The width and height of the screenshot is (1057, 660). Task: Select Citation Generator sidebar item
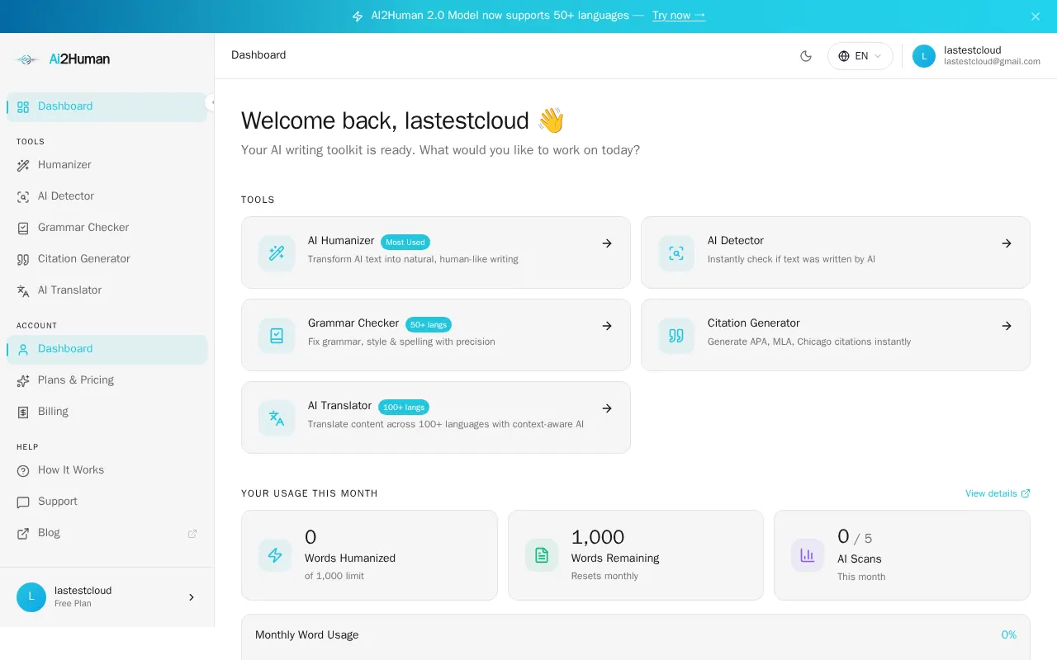pos(107,259)
